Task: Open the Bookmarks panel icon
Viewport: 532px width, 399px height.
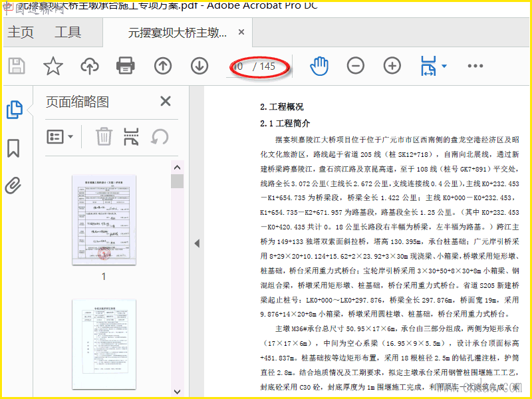Action: click(x=13, y=148)
